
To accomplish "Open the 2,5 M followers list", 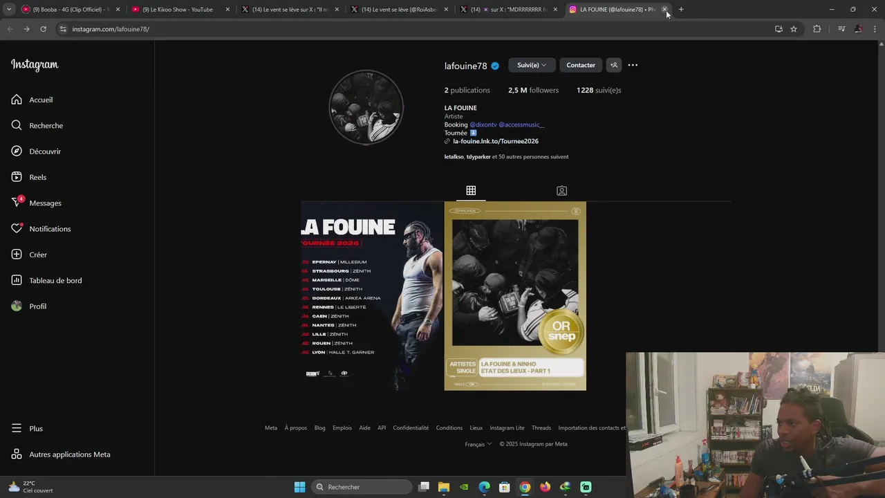I will pyautogui.click(x=533, y=90).
